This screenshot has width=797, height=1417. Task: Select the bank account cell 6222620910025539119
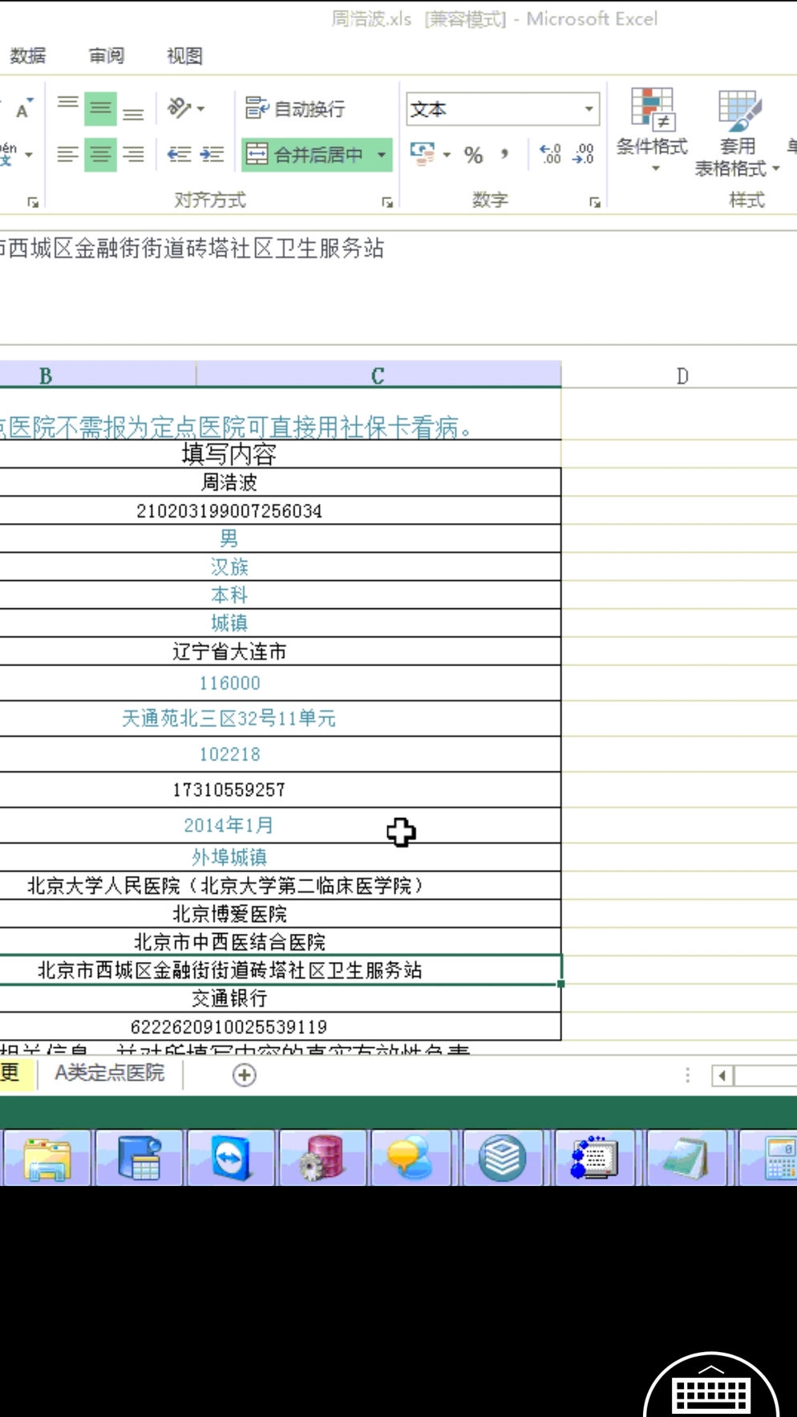(281, 1026)
